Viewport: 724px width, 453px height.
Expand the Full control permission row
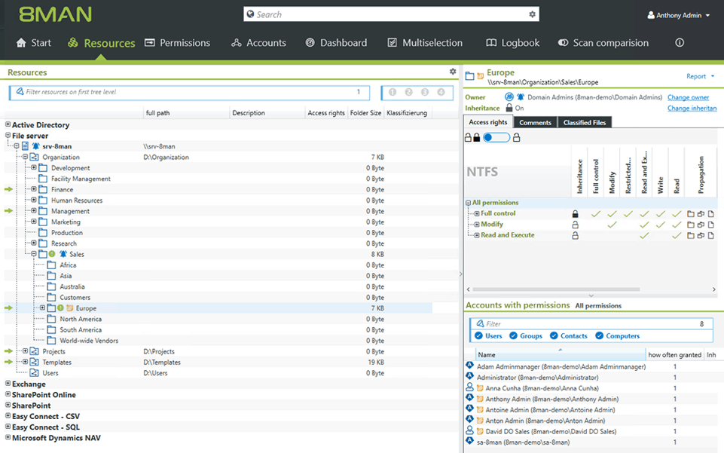tap(477, 214)
